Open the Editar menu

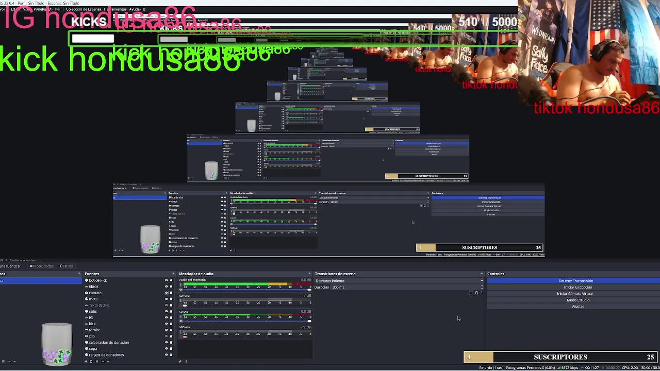(x=15, y=9)
